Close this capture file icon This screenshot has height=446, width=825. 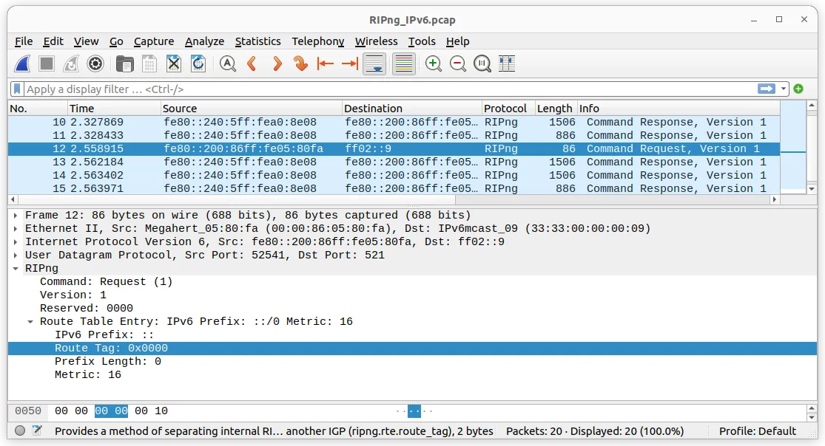[x=174, y=64]
